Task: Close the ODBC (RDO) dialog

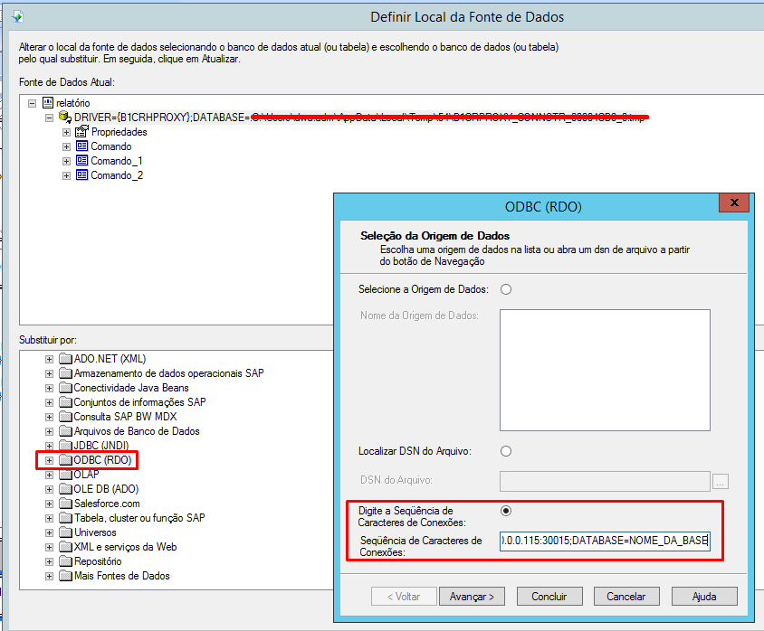Action: coord(735,203)
